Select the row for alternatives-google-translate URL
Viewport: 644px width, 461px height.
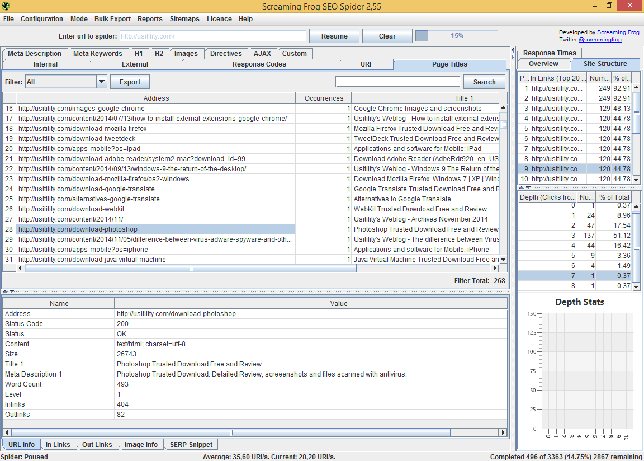coord(250,199)
